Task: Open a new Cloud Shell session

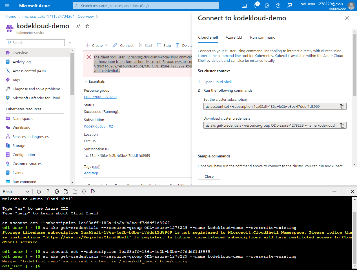Action: tap(75, 192)
